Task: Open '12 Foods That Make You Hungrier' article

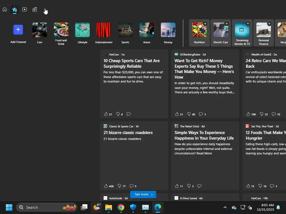Action: [x=266, y=135]
